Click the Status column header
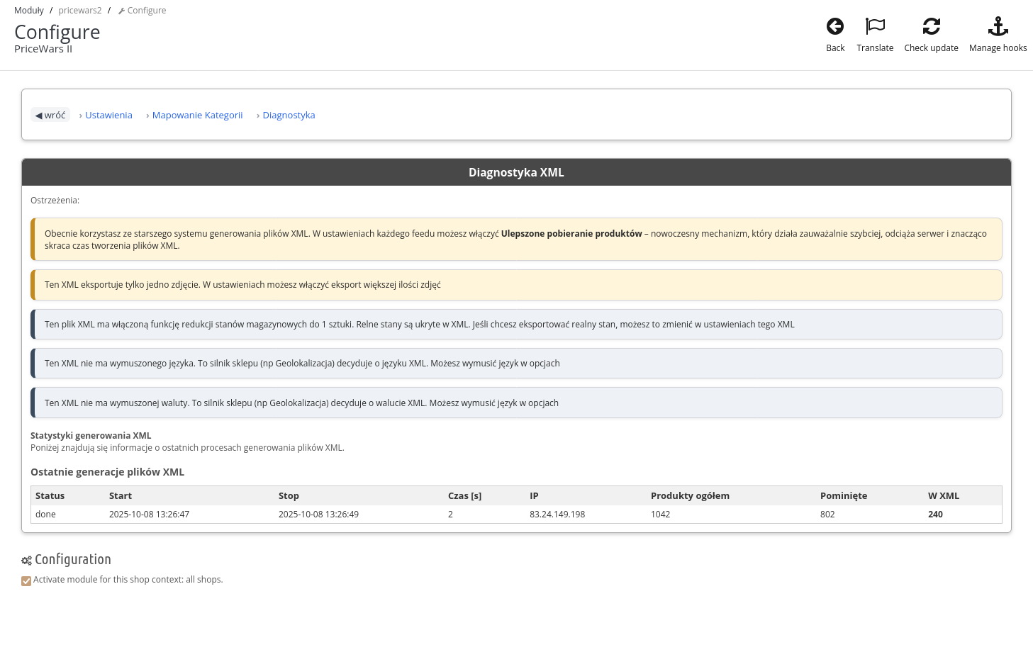 [50, 495]
